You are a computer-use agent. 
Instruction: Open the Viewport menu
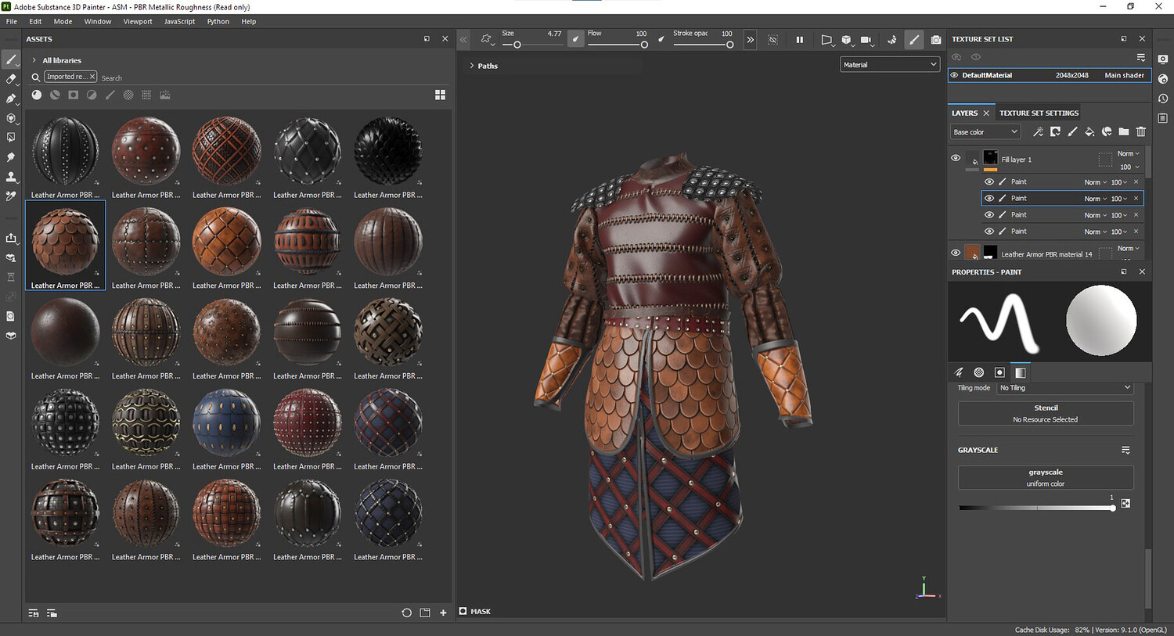point(138,21)
